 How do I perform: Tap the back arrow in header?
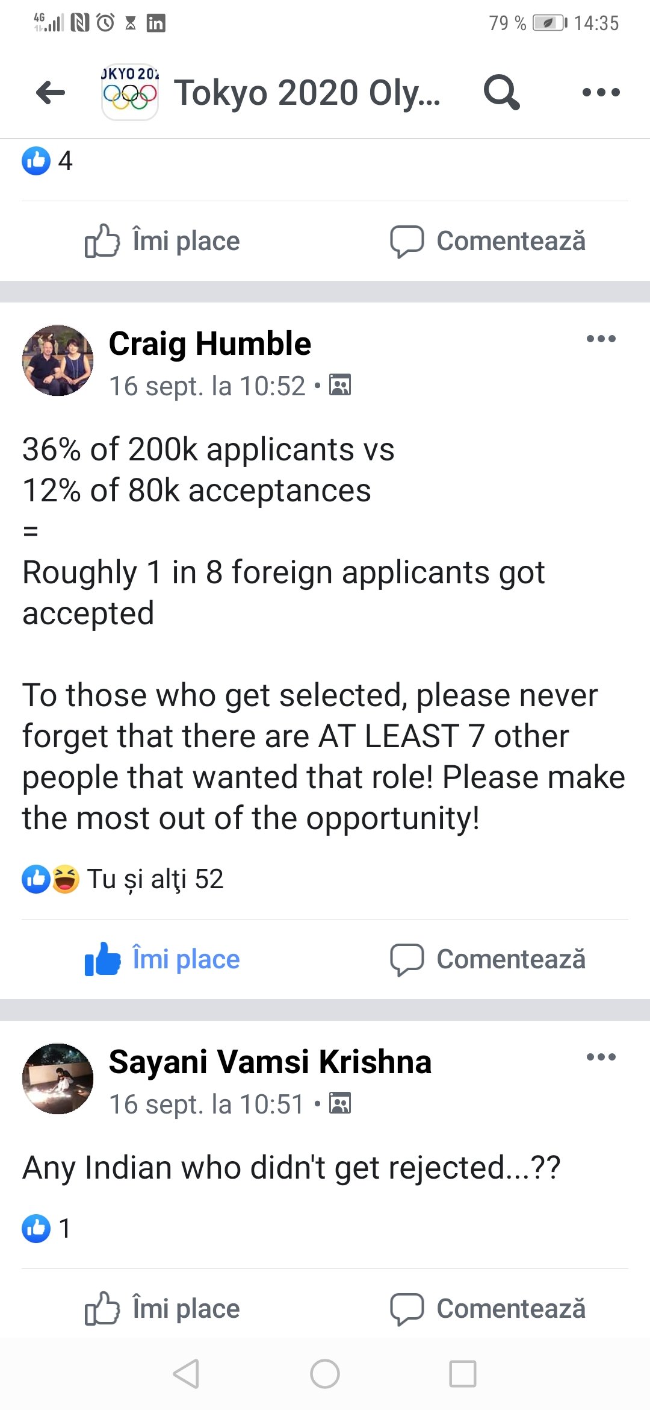51,93
